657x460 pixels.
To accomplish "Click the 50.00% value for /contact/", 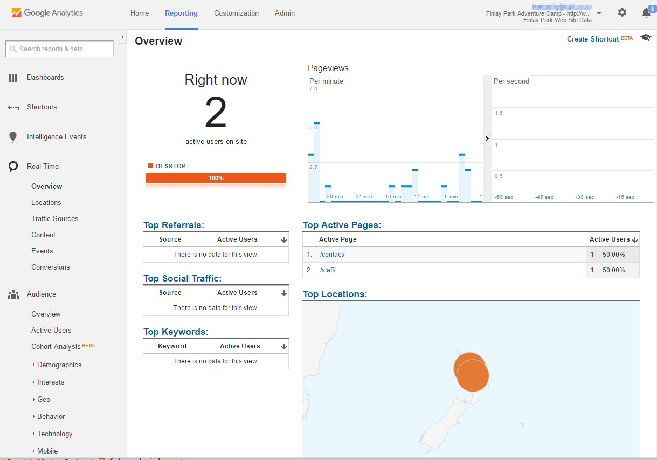I will click(613, 255).
